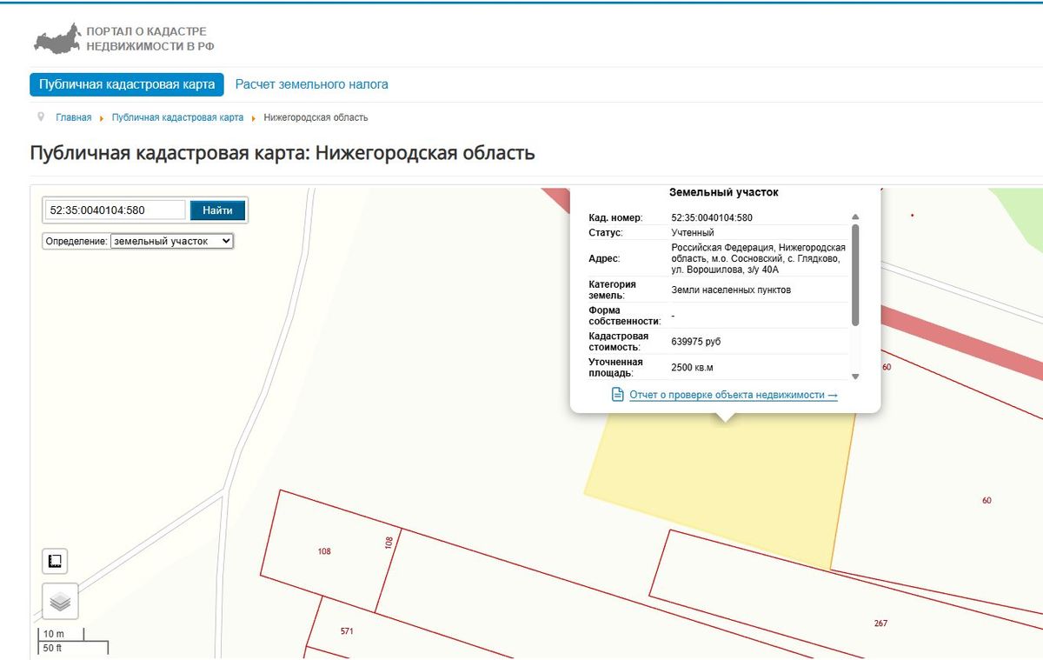Click Земли населенных пунктов category value
Image resolution: width=1043 pixels, height=660 pixels.
pyautogui.click(x=731, y=290)
